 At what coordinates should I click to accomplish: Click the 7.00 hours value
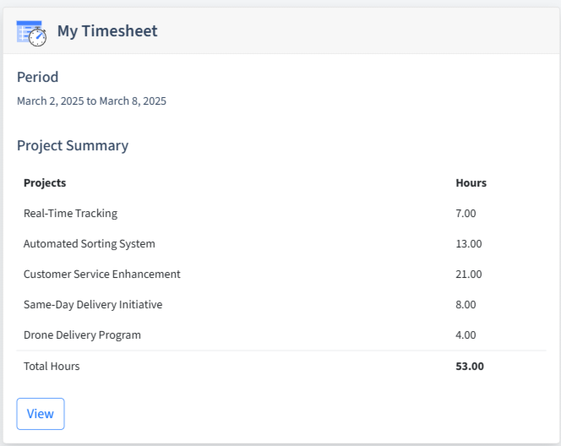(x=466, y=213)
